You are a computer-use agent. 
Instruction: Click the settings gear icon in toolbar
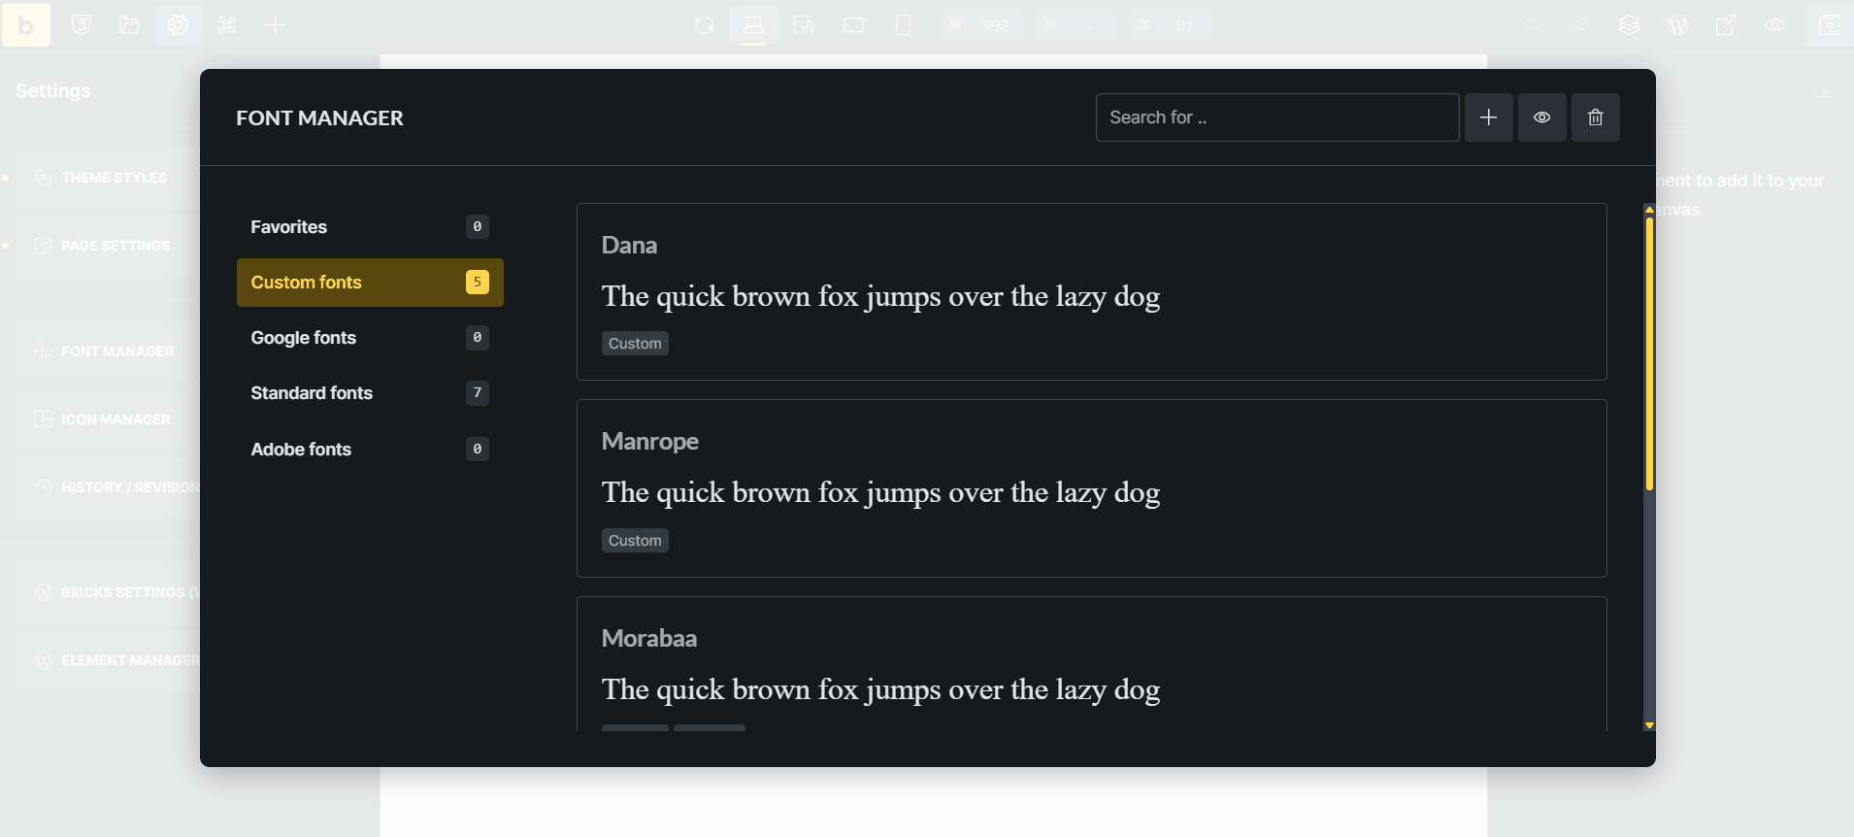tap(179, 25)
